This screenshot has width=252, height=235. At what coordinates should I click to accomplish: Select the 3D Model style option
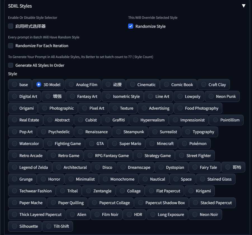39,84
